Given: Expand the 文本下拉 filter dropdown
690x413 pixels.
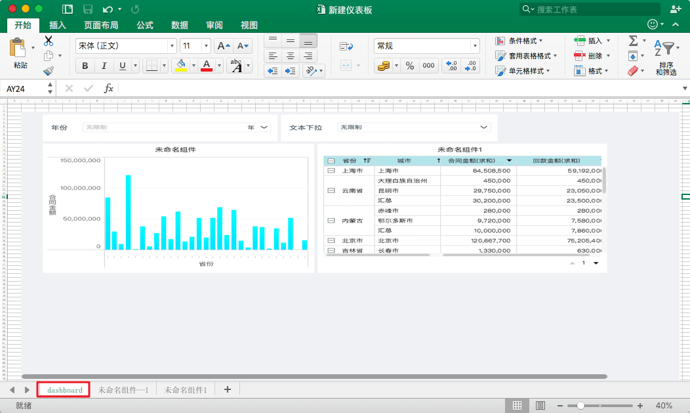Looking at the screenshot, I should click(484, 127).
